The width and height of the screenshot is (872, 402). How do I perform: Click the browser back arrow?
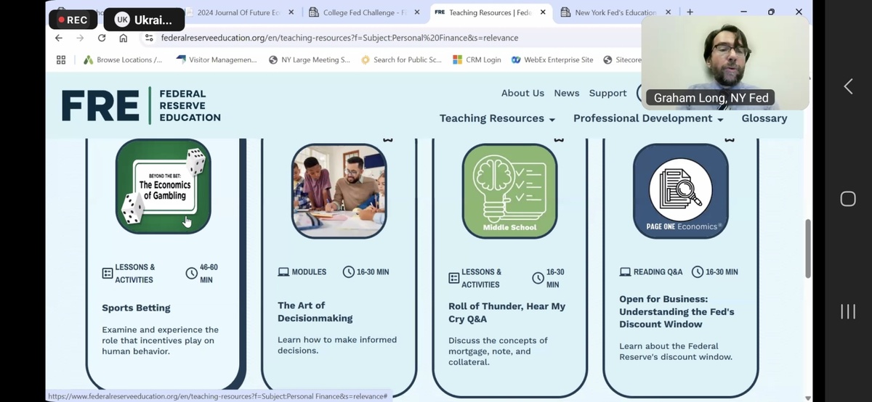click(x=59, y=38)
